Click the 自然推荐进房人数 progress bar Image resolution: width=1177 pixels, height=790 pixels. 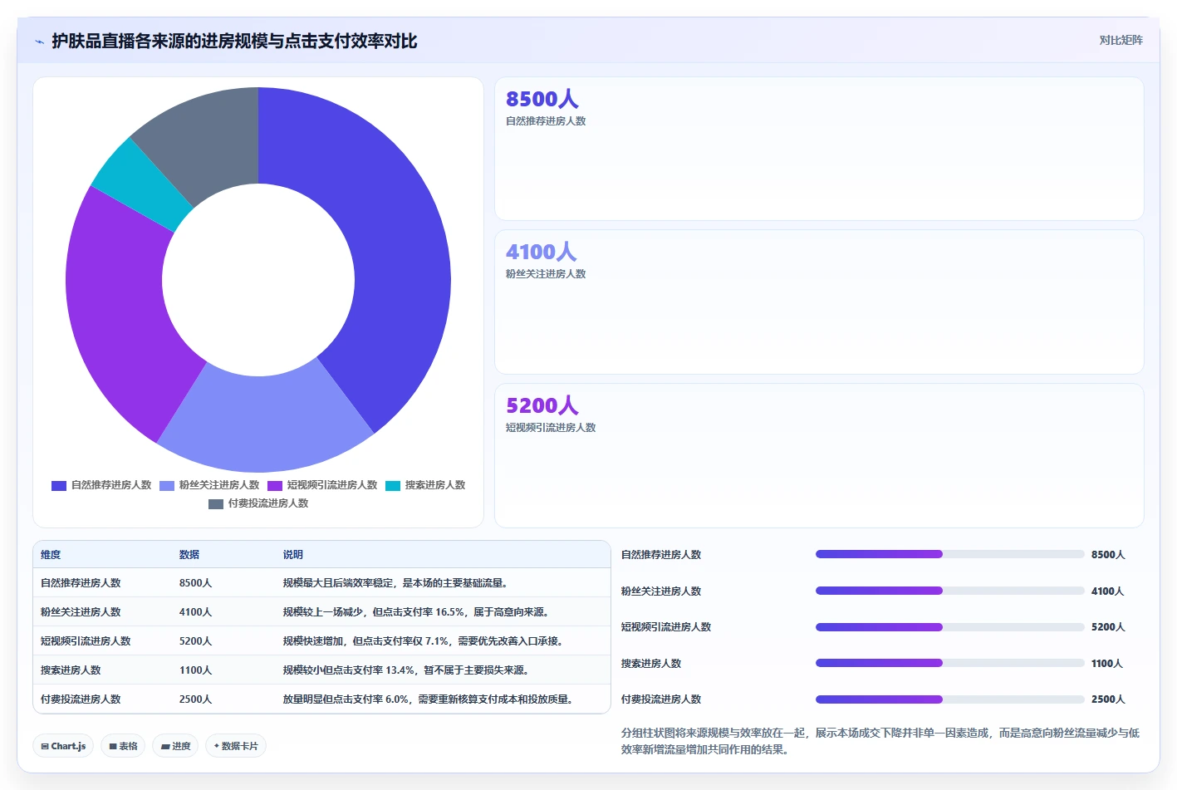(949, 554)
